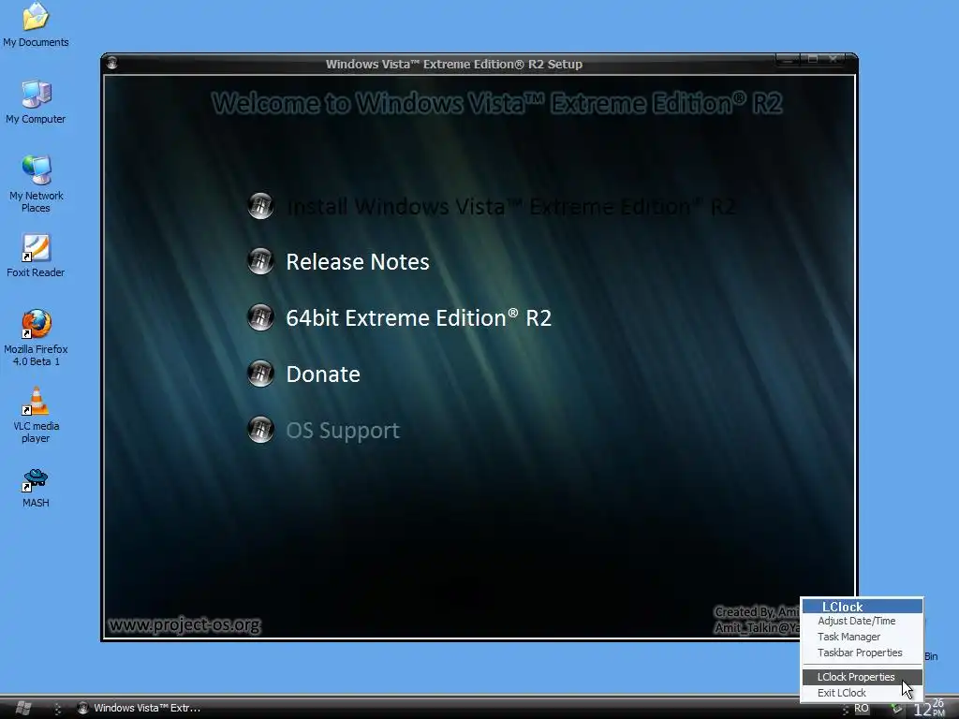
Task: Select the VLC media player shortcut
Action: pyautogui.click(x=36, y=415)
